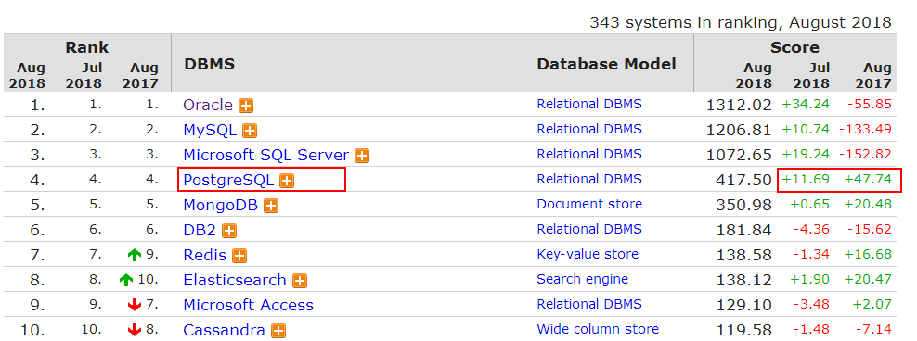Expand the plus icon beside Cassandra
917x341 pixels.
[278, 331]
